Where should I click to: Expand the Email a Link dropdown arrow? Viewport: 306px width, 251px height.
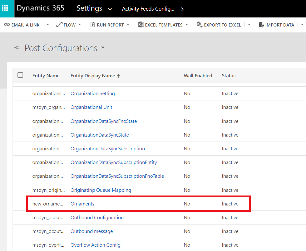[x=48, y=25]
